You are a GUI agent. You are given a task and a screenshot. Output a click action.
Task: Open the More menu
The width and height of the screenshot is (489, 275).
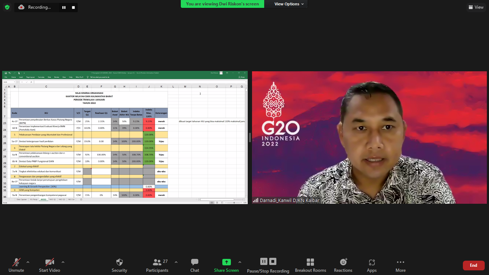(400, 262)
